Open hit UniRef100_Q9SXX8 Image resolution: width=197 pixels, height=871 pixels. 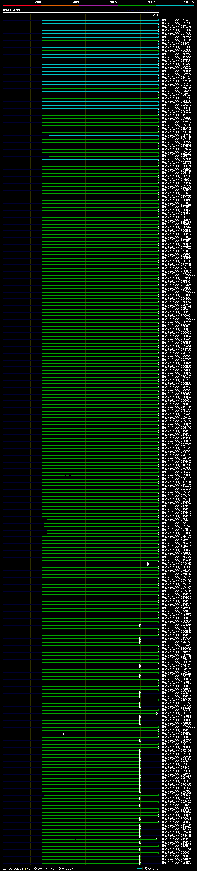(177, 68)
